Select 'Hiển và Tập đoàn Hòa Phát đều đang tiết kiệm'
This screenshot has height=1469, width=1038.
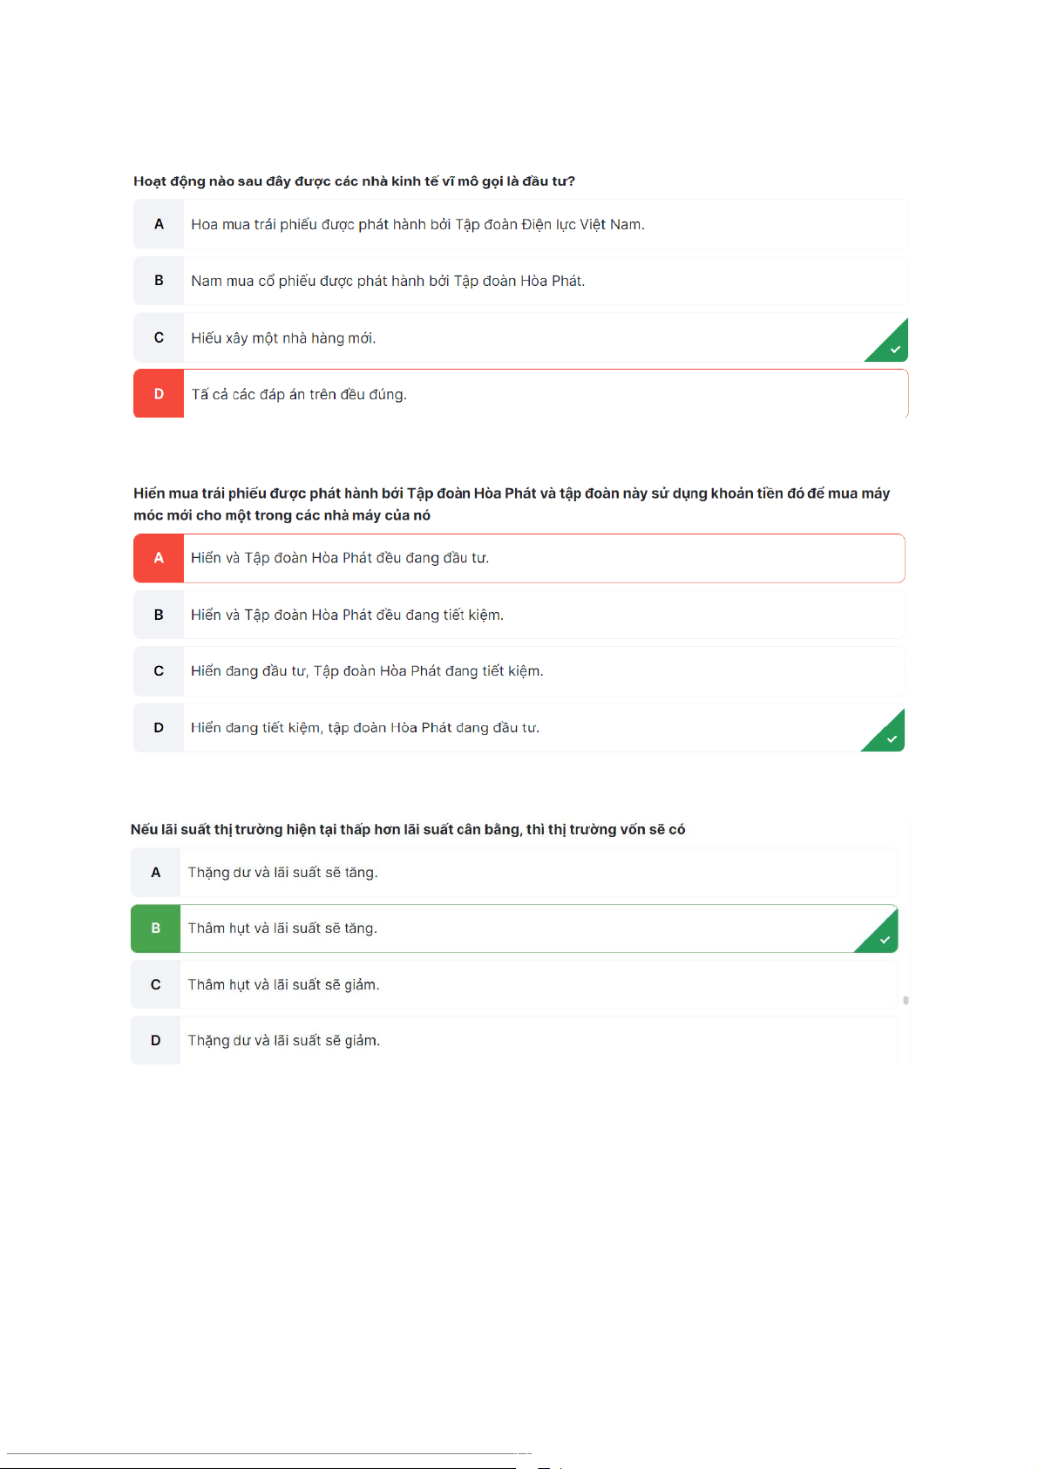(x=347, y=615)
